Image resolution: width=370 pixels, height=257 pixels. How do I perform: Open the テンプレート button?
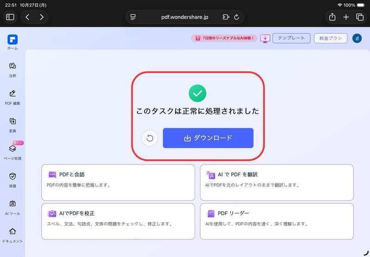291,38
